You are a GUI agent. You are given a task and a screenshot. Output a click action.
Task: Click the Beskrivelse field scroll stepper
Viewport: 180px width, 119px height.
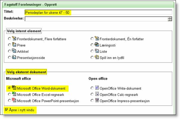click(x=170, y=19)
